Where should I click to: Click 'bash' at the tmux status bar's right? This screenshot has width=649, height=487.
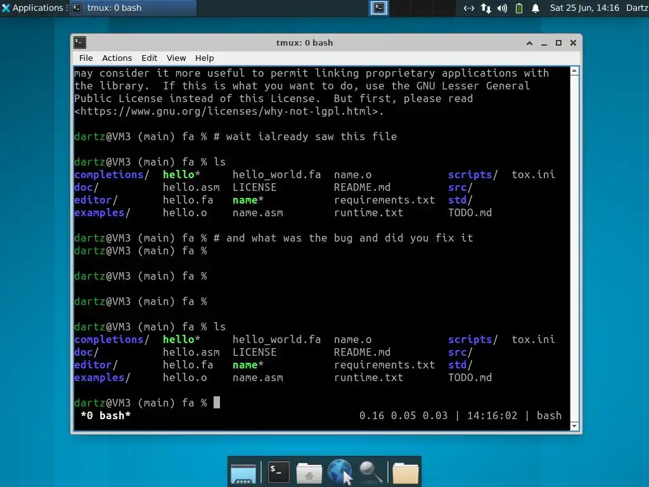point(549,415)
